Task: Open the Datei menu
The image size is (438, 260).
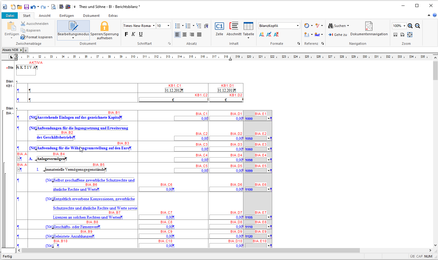Action: click(x=10, y=16)
